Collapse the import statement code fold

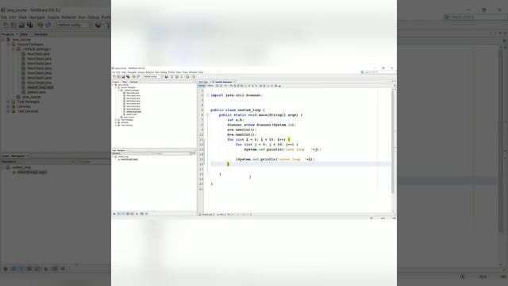(x=208, y=95)
